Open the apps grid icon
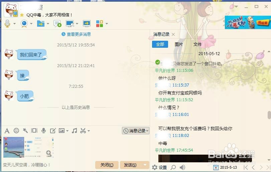 click(100, 24)
